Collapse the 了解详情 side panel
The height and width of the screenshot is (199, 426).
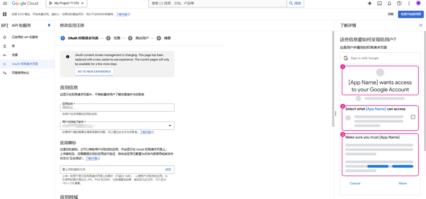coord(421,25)
